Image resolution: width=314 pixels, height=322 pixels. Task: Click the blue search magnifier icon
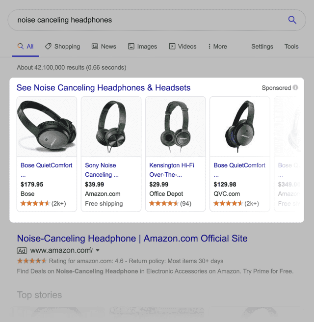coord(292,20)
